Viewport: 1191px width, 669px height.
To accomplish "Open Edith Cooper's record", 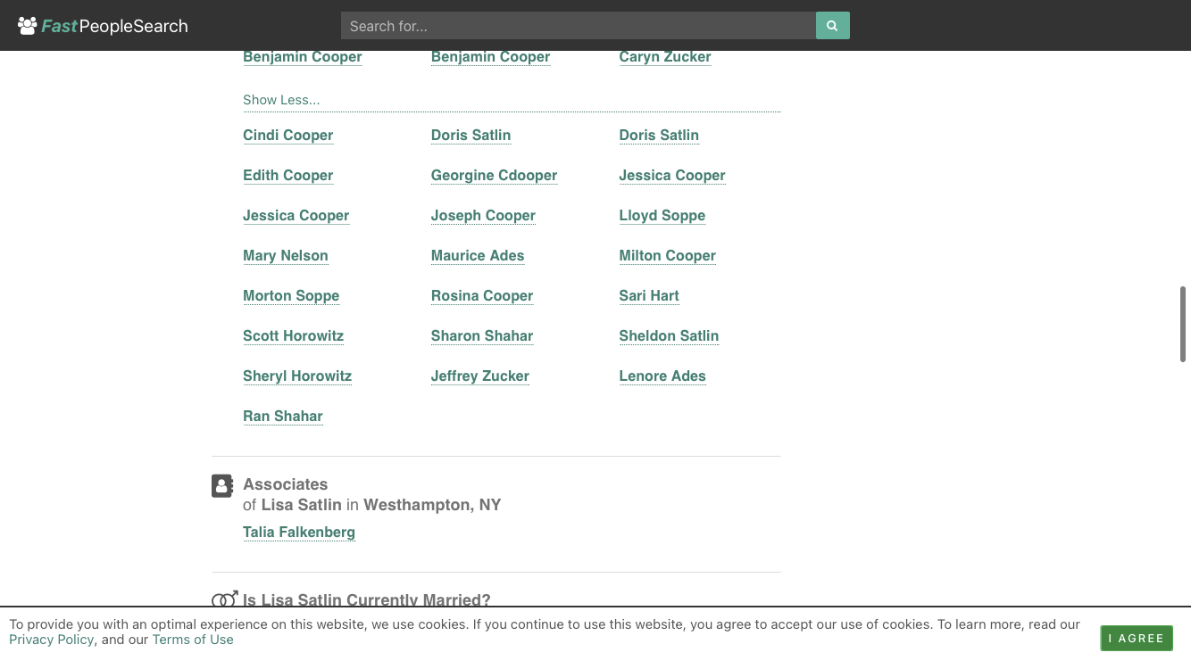I will 288,175.
